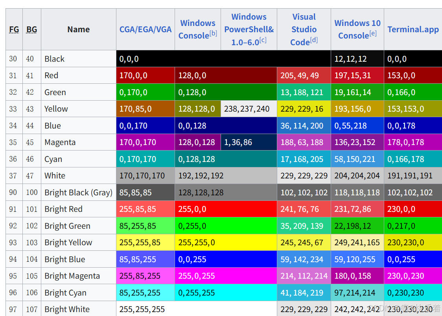Click the 188, 63, 188 cell
This screenshot has width=442, height=316.
point(304,142)
